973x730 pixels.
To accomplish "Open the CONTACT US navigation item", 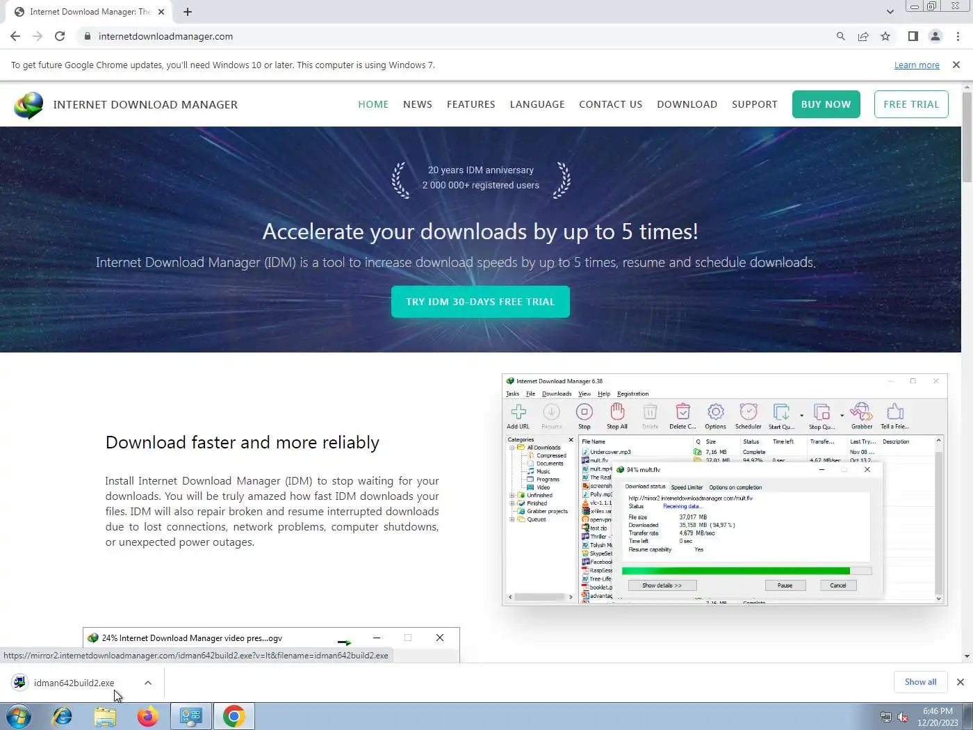I will (x=611, y=104).
